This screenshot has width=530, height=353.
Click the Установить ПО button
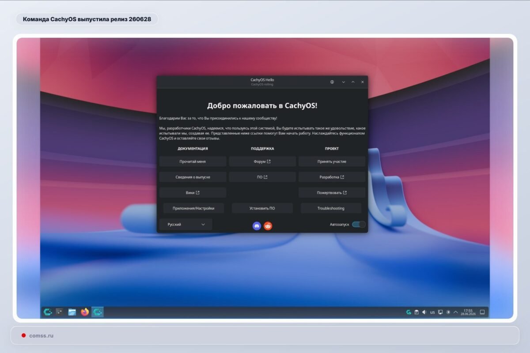(262, 208)
